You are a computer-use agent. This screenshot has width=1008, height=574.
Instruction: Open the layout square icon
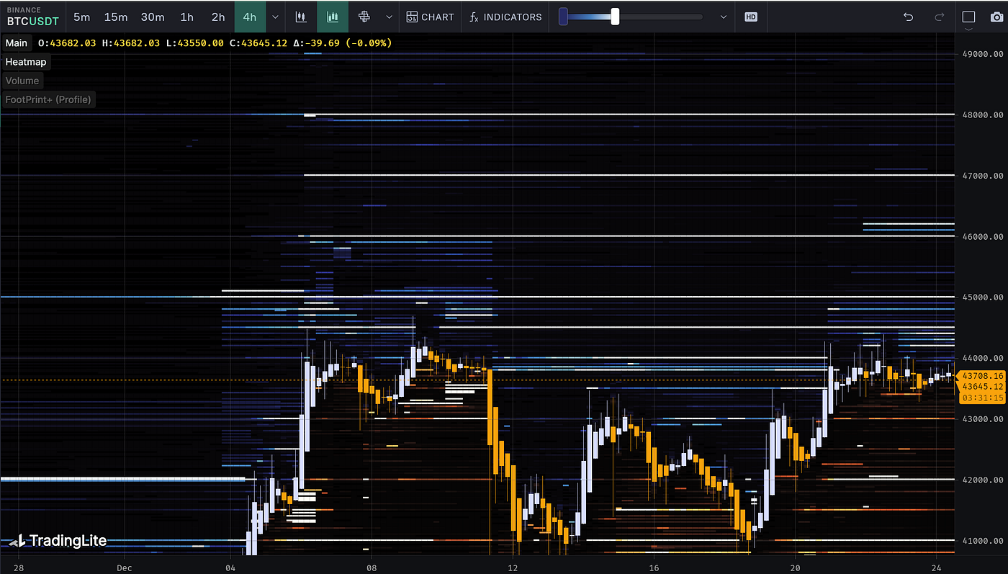(x=968, y=17)
